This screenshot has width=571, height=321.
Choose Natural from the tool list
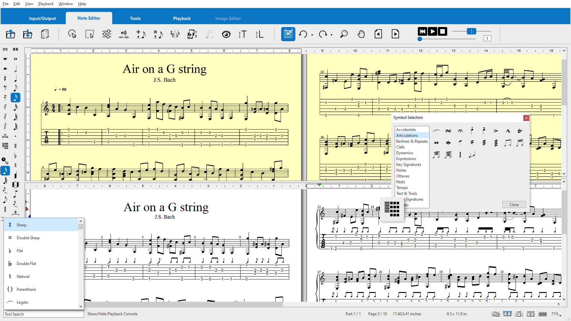(x=41, y=277)
